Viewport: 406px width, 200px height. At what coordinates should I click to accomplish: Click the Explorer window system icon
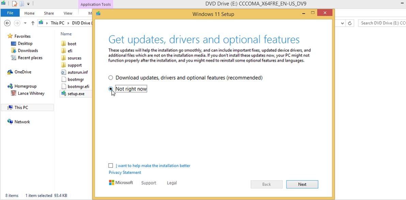pyautogui.click(x=3, y=3)
